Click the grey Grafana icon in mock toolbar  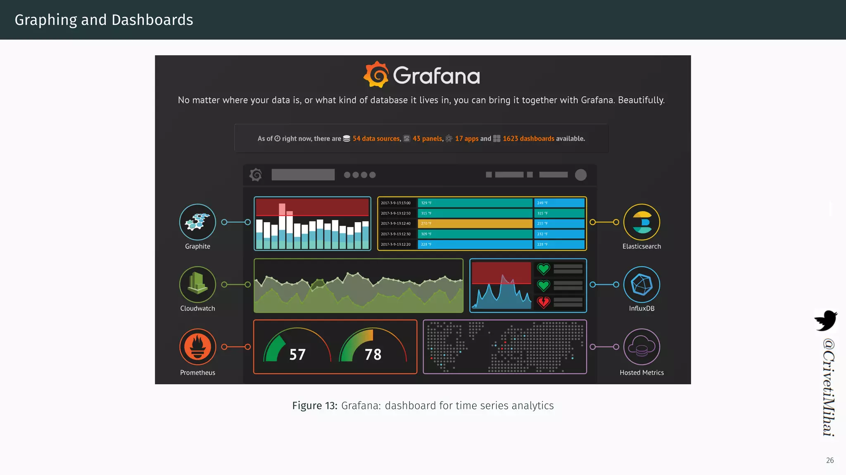pos(256,175)
